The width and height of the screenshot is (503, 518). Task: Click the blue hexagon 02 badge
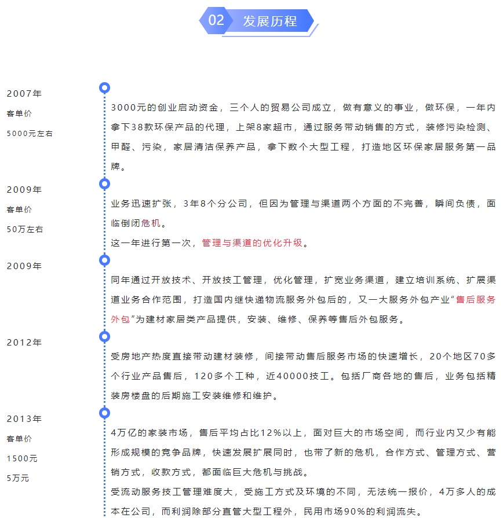214,20
